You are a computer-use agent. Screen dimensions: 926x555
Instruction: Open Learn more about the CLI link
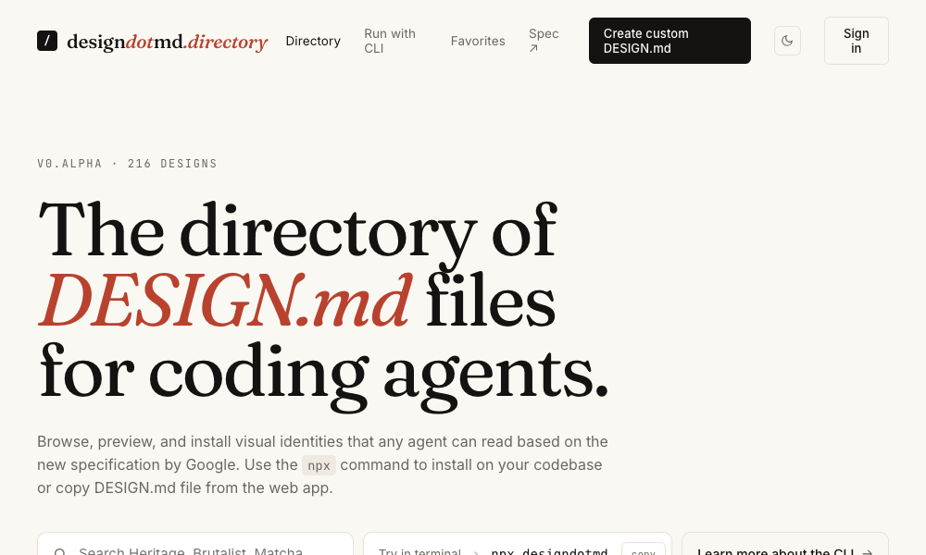[785, 545]
